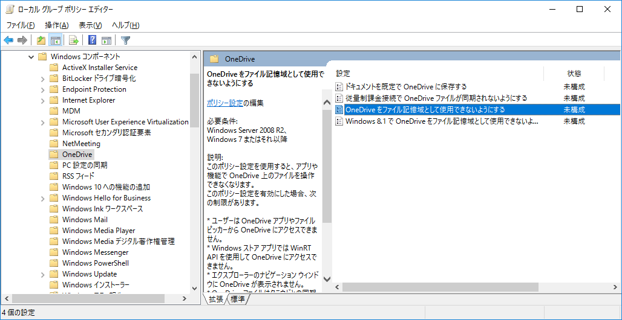
Task: Click the OneDrive folder icon in tree
Action: pyautogui.click(x=54, y=155)
